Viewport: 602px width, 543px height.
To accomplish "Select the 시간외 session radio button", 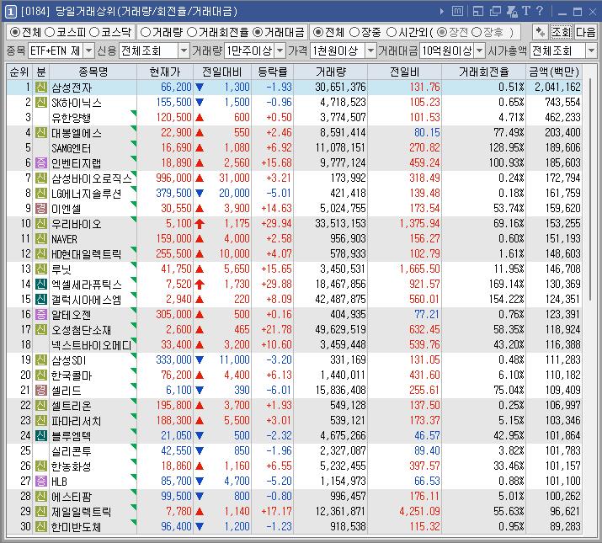I will tap(392, 32).
